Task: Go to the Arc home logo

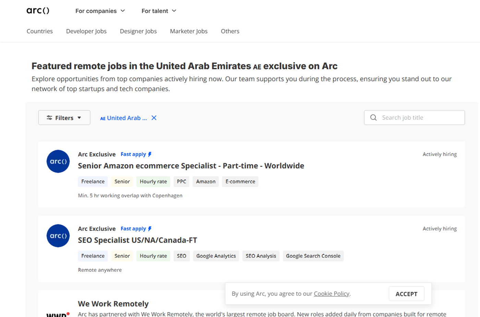Action: coord(38,11)
